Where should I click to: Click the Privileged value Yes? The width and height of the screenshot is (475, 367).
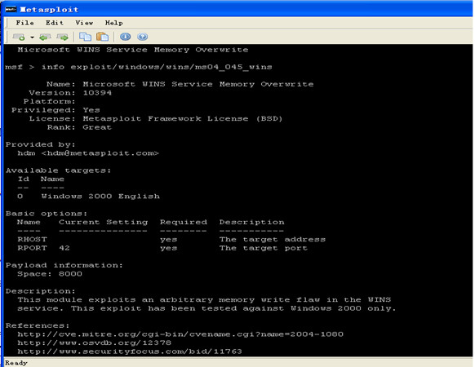91,110
